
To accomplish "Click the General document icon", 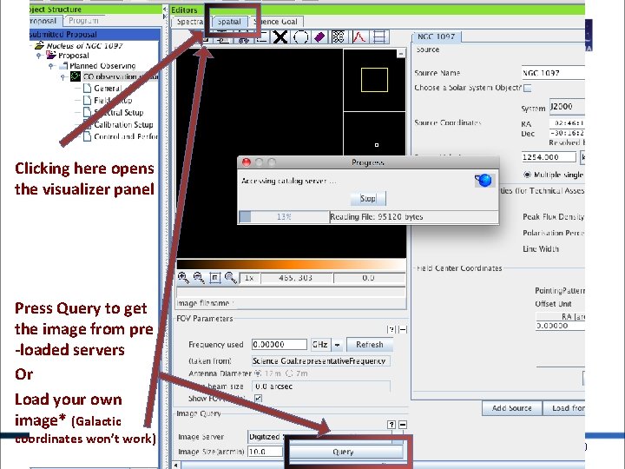I will 88,88.
